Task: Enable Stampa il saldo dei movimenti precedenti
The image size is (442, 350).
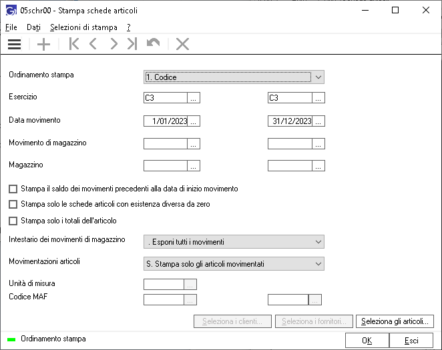Action: [13, 189]
